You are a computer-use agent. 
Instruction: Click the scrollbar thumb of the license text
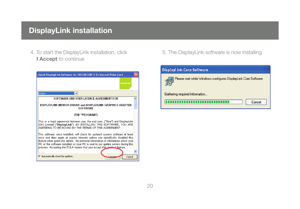(x=136, y=105)
